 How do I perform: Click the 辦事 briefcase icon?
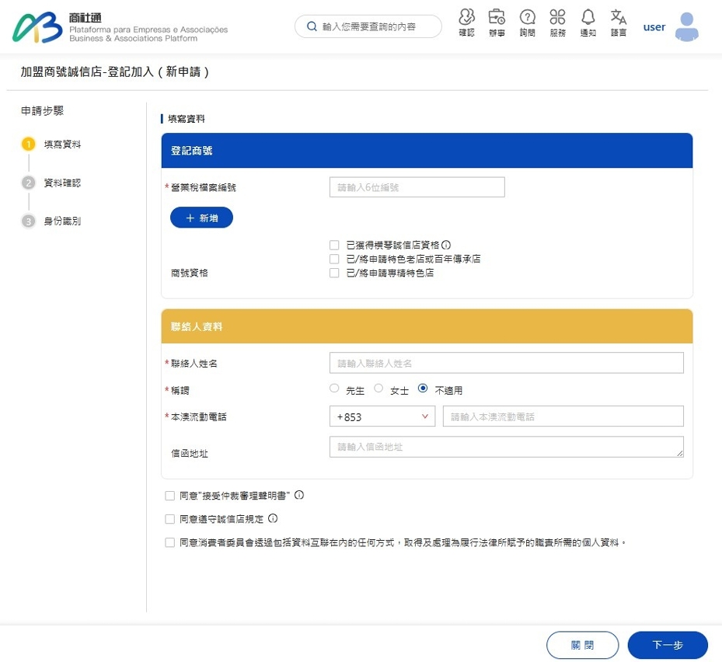coord(496,23)
